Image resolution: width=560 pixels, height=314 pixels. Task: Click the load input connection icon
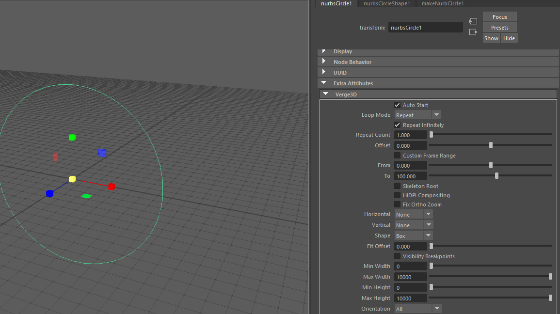pyautogui.click(x=473, y=21)
